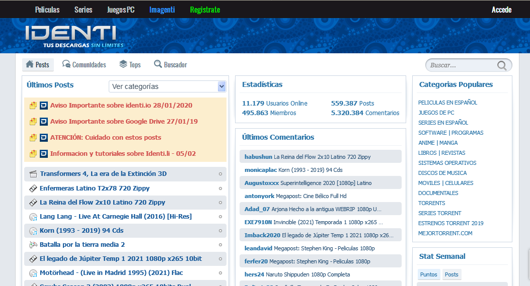This screenshot has height=286, width=530.
Task: Open Imagenti in top navigation
Action: click(x=162, y=10)
